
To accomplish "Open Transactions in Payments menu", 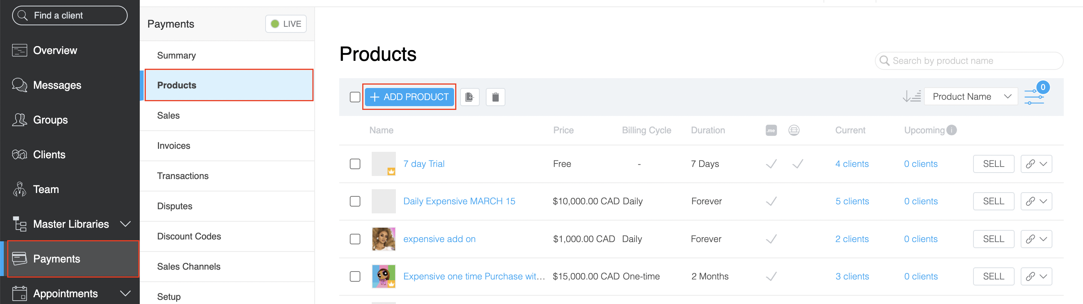I will point(227,176).
